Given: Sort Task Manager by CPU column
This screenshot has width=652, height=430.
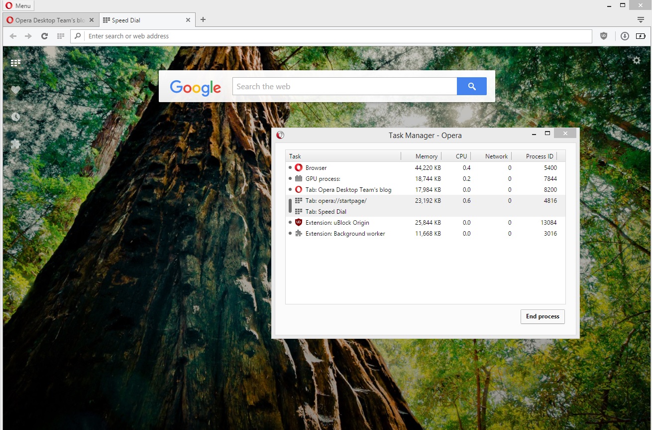Looking at the screenshot, I should click(x=456, y=156).
